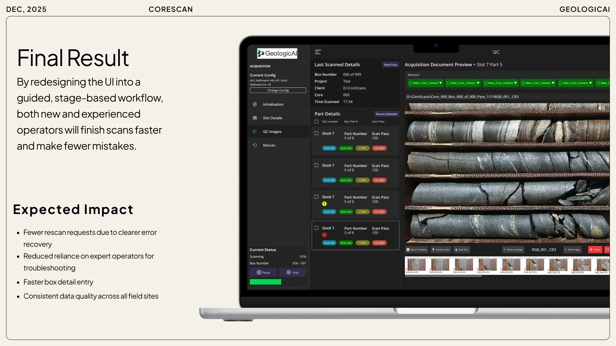Check the first Slot# 7 checkbox
The image size is (616, 346).
pyautogui.click(x=316, y=133)
